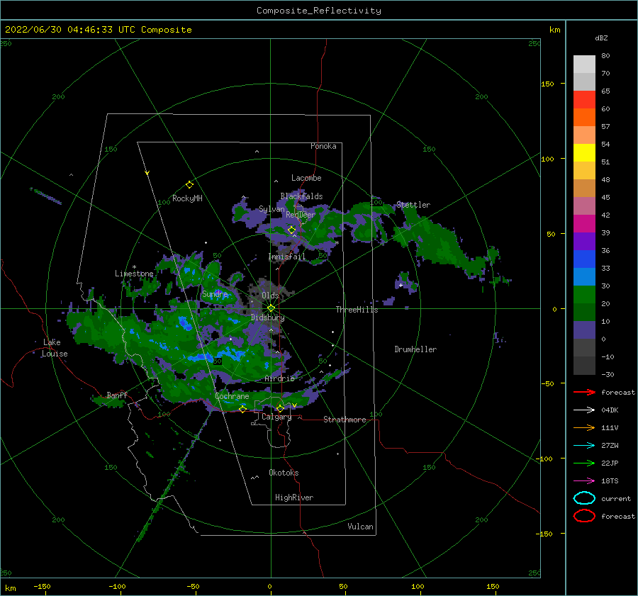Click the magenta 18TS arrow in legend
Viewport: 638px width, 596px height.
point(584,481)
